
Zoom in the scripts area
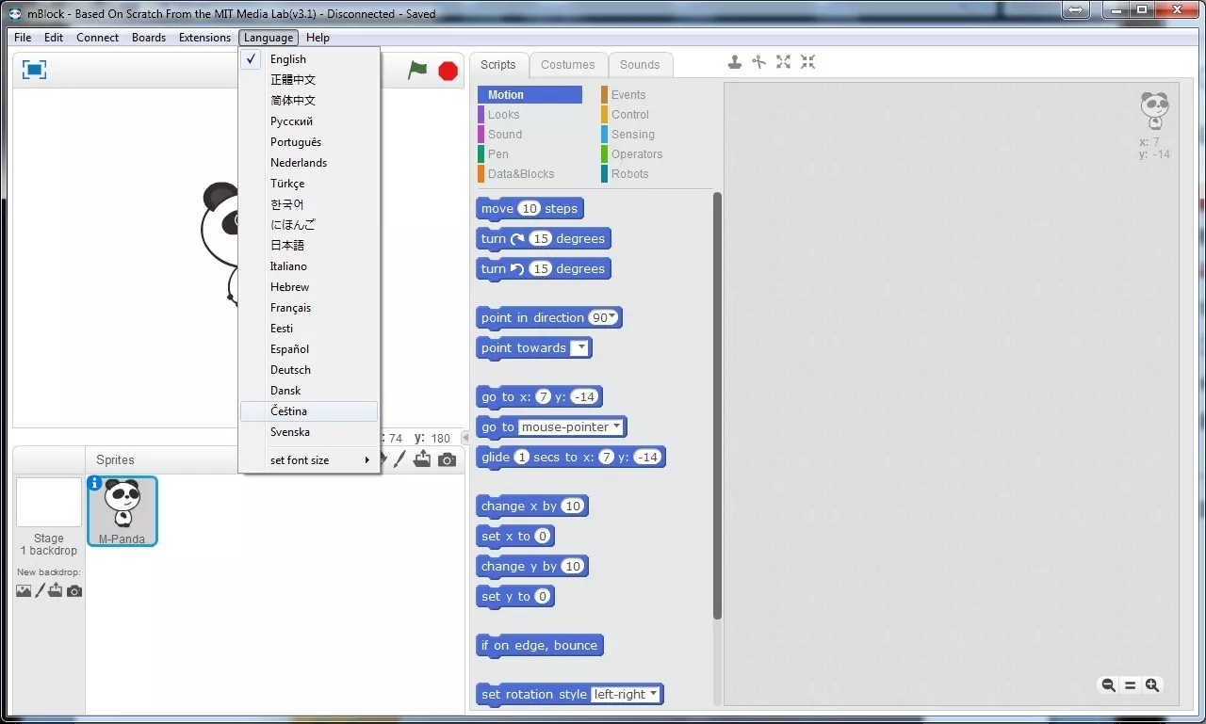click(x=1151, y=685)
